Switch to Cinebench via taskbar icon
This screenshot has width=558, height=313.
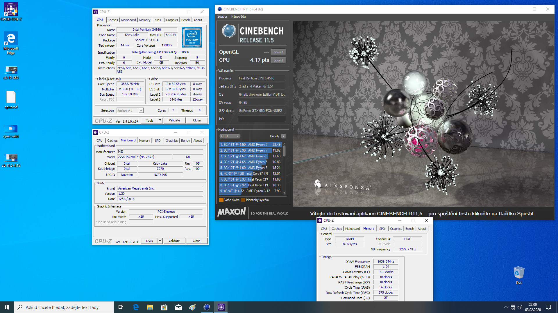click(x=207, y=307)
